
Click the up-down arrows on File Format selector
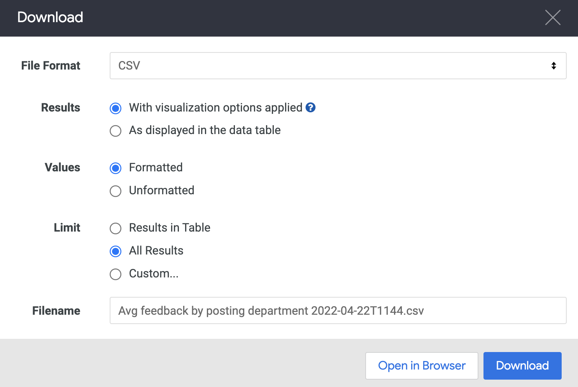pyautogui.click(x=554, y=66)
